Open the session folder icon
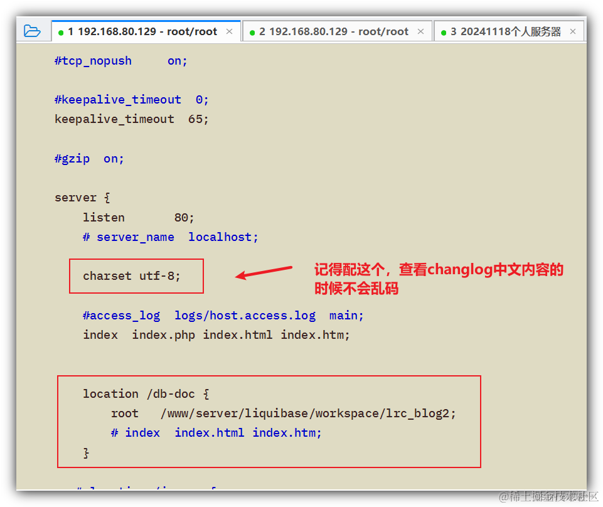The width and height of the screenshot is (603, 507). [32, 31]
